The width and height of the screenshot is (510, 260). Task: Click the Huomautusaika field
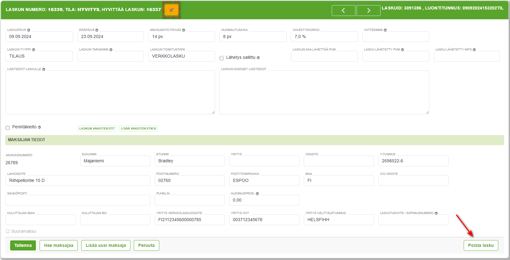coord(253,36)
